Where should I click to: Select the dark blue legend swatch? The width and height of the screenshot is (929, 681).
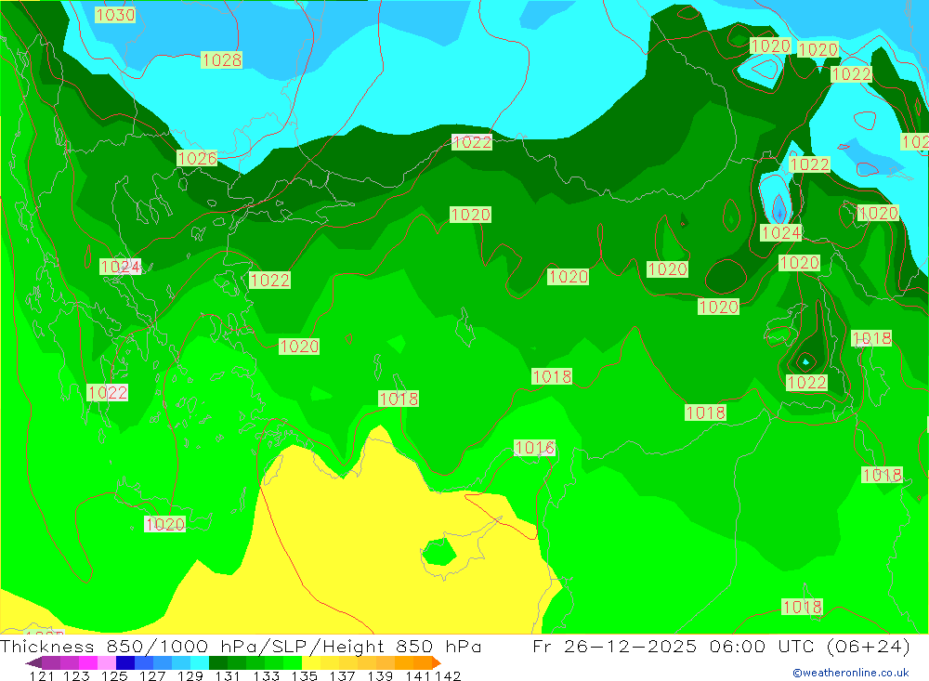pos(125,662)
